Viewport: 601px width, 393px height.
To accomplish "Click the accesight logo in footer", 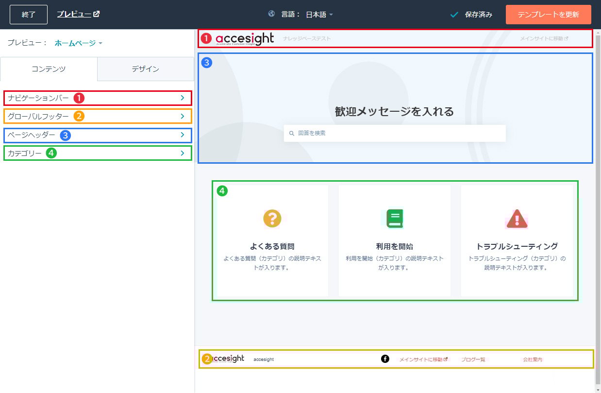I will [x=228, y=359].
